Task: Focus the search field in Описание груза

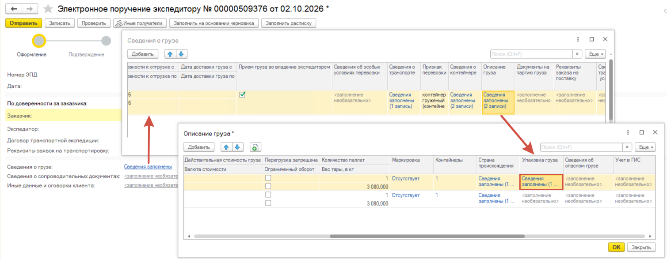Action: [x=582, y=147]
